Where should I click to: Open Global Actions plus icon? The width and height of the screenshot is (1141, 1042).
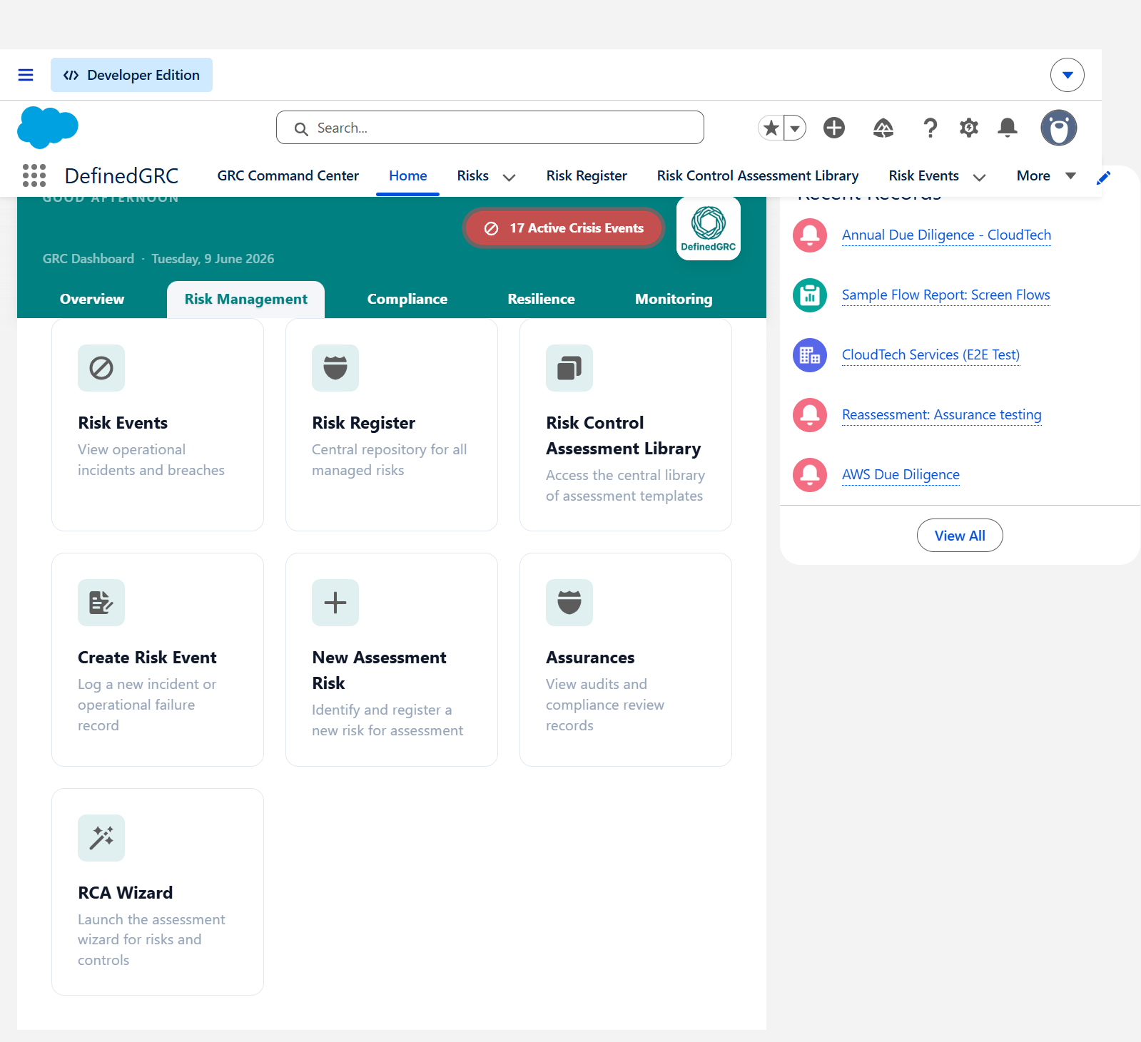[x=833, y=128]
